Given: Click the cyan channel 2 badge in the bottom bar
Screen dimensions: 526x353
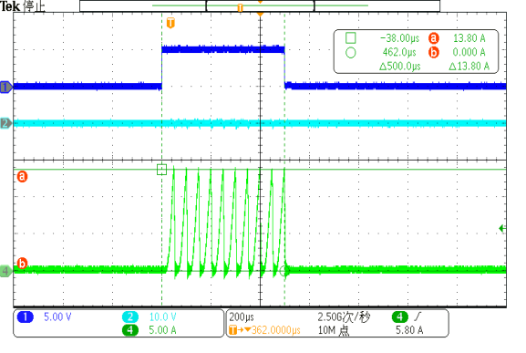Looking at the screenshot, I should 130,317.
